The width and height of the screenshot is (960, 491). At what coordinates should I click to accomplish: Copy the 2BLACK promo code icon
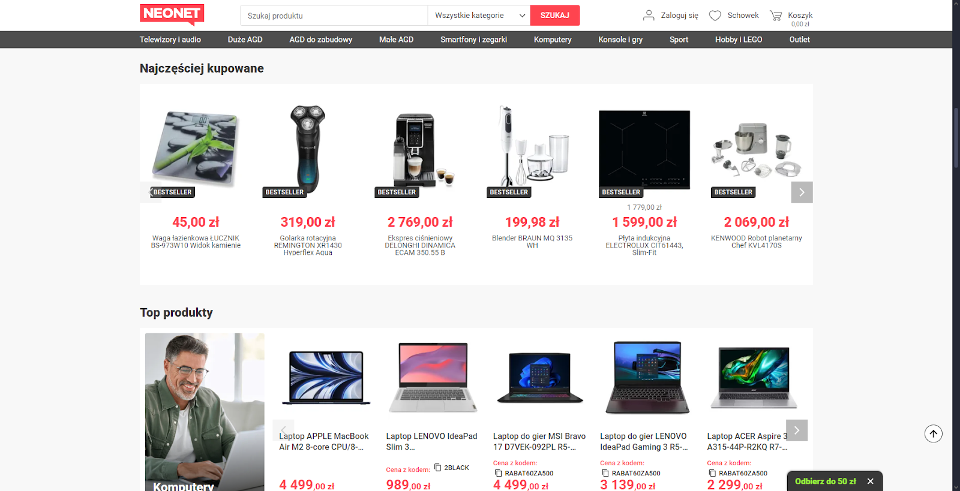tap(437, 468)
